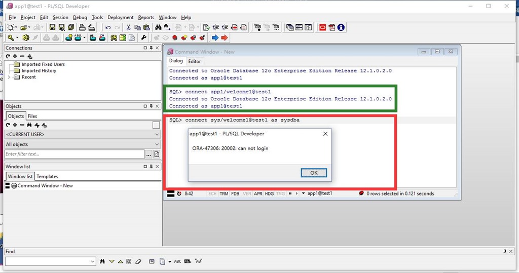Open dropdown arrow next to Find document icon
Viewport: 519px width, 273px height.
pyautogui.click(x=170, y=261)
